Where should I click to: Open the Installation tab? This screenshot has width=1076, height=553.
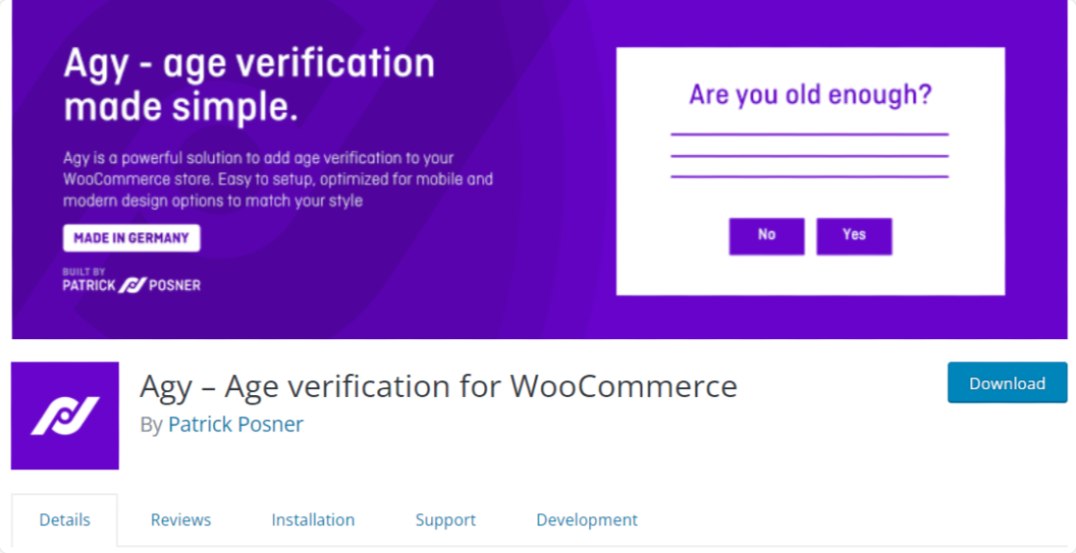pyautogui.click(x=312, y=519)
